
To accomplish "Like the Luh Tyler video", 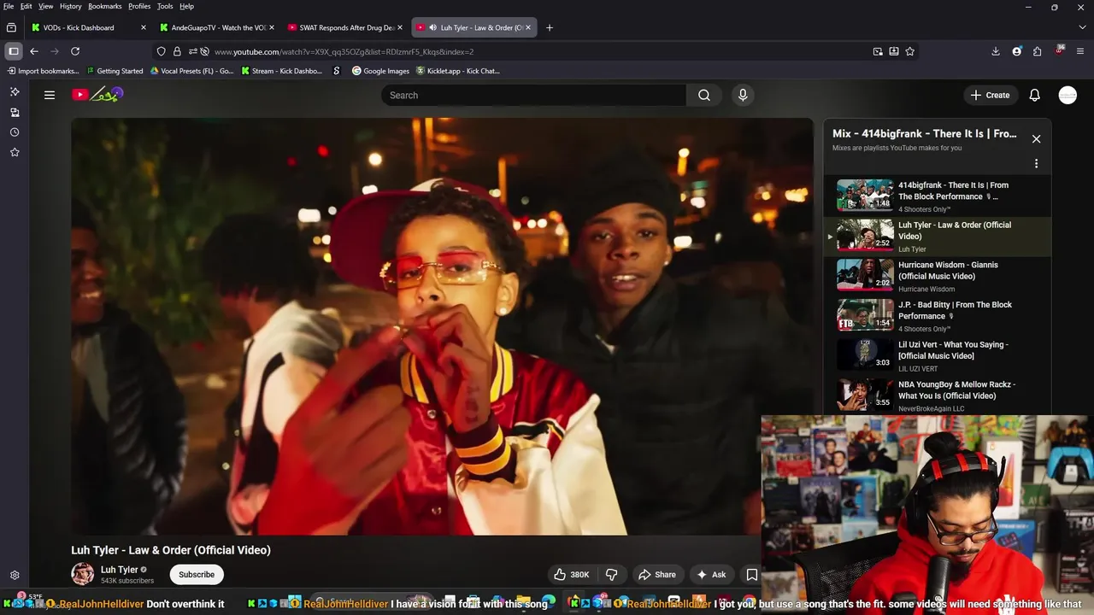I will point(571,575).
